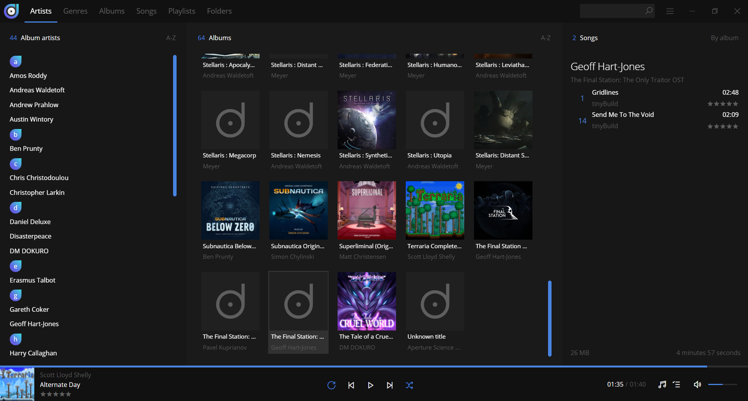The height and width of the screenshot is (401, 748).
Task: Enable repeat mode
Action: tap(331, 385)
